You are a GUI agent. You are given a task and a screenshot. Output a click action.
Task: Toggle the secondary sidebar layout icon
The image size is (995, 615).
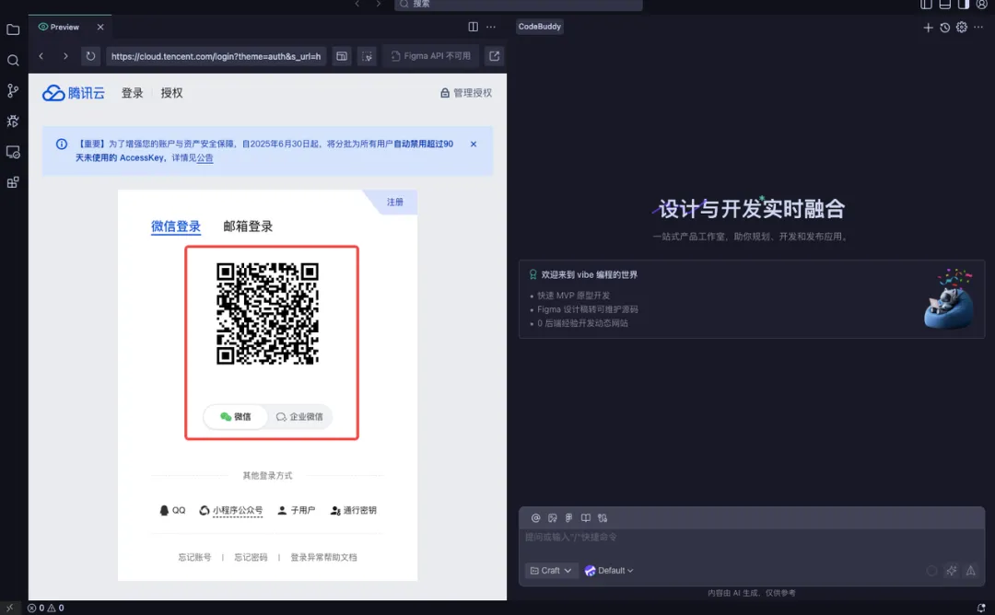pos(964,5)
